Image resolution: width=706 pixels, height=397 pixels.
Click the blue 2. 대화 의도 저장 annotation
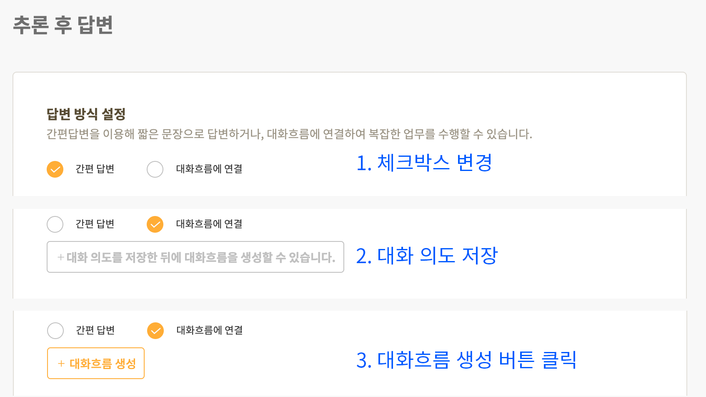427,256
